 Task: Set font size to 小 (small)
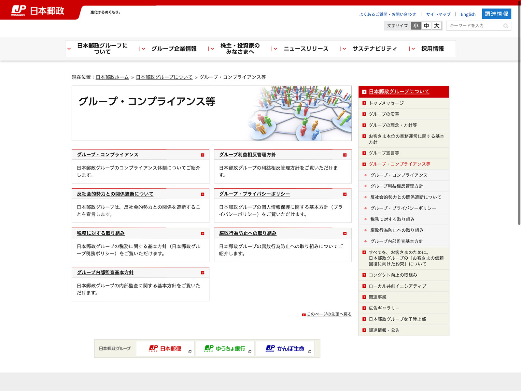(x=416, y=26)
